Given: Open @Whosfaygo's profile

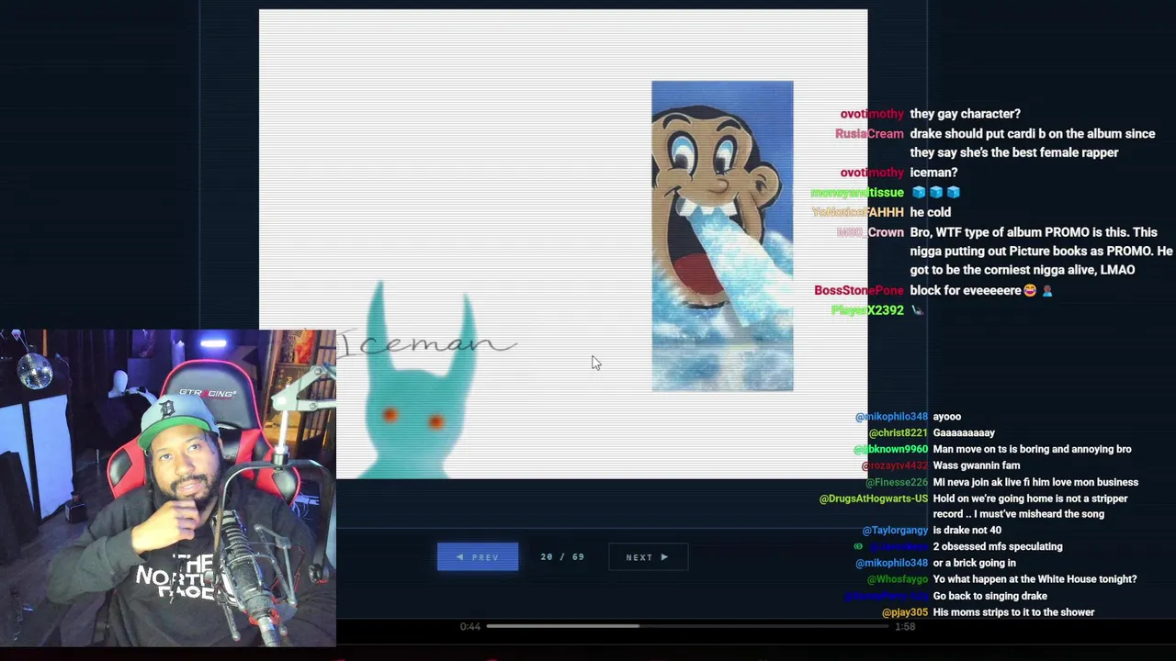Looking at the screenshot, I should (x=898, y=579).
